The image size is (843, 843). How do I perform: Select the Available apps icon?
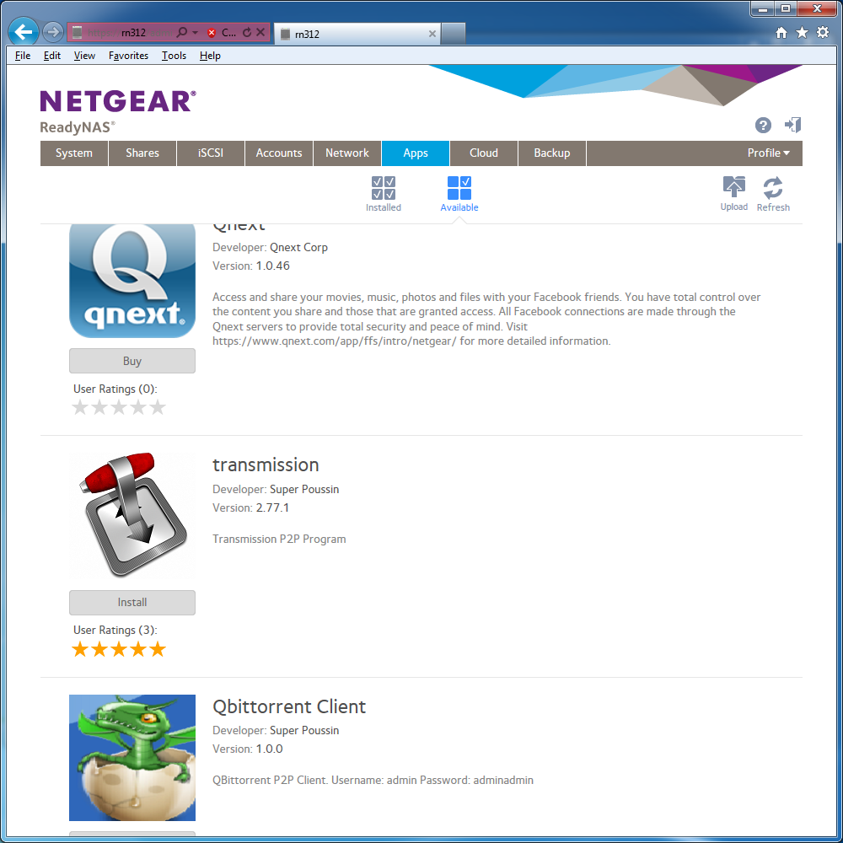point(459,188)
